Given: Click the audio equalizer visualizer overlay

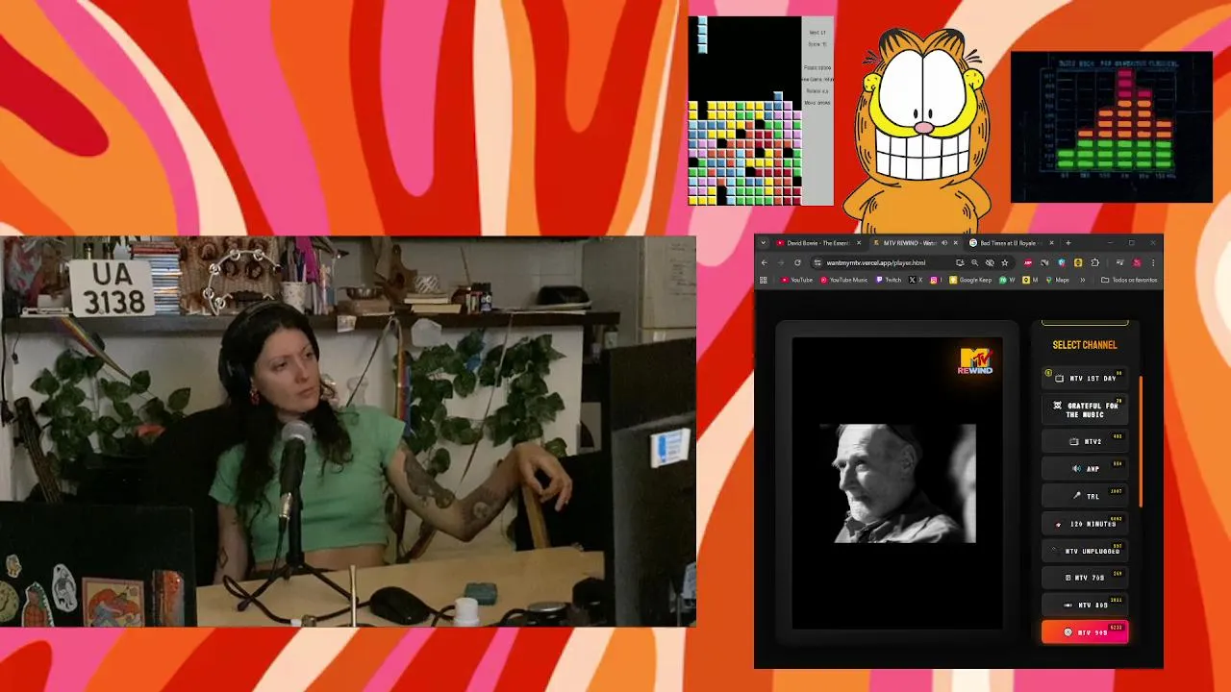Looking at the screenshot, I should pos(1112,127).
